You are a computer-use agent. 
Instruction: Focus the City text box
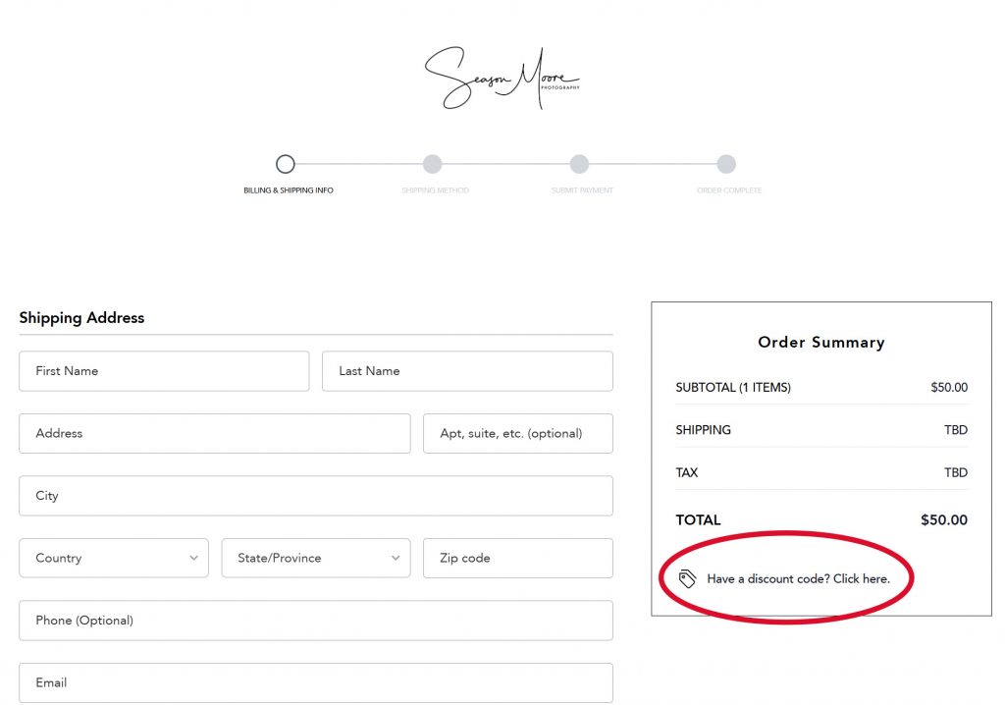click(315, 496)
